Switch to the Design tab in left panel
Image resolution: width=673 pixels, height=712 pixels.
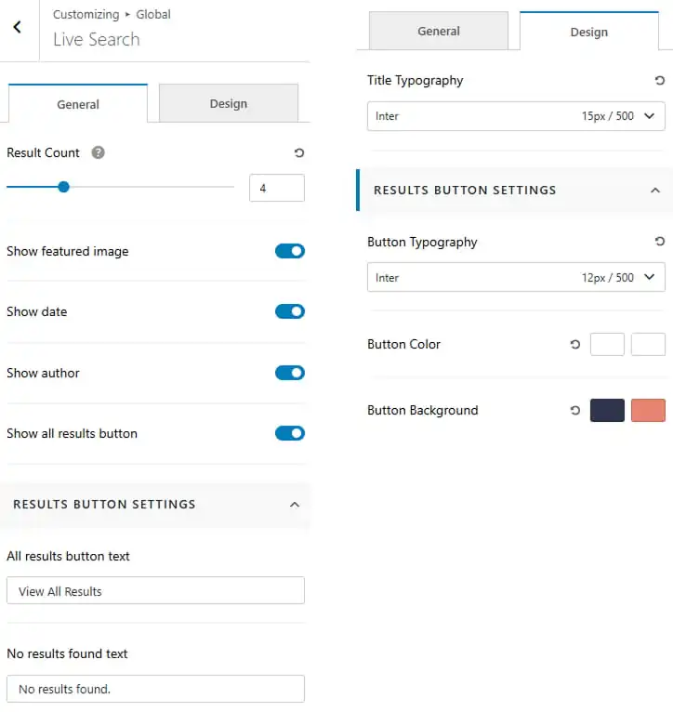(229, 103)
